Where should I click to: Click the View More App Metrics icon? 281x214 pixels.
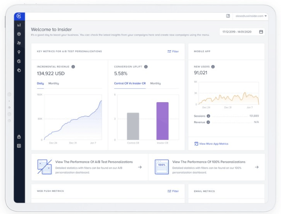tap(196, 144)
